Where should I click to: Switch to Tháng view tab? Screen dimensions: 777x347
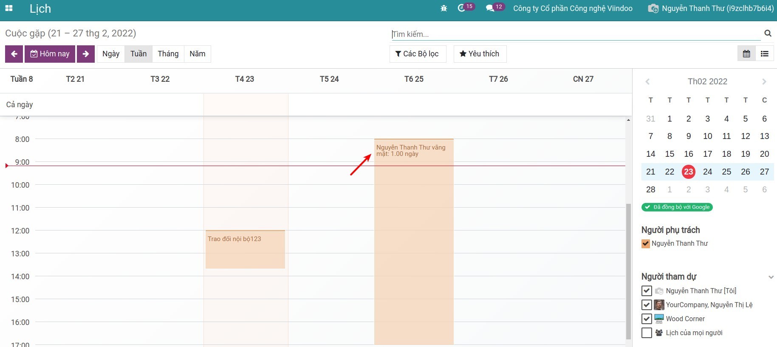[x=168, y=54]
